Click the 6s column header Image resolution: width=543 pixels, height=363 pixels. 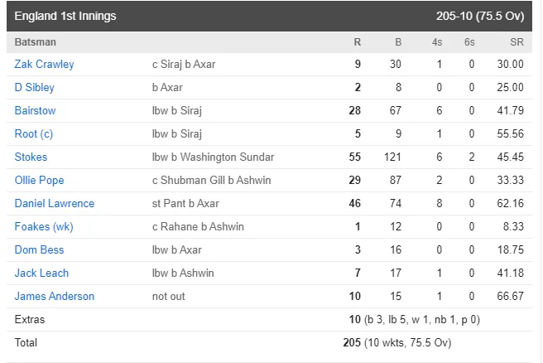pos(469,42)
